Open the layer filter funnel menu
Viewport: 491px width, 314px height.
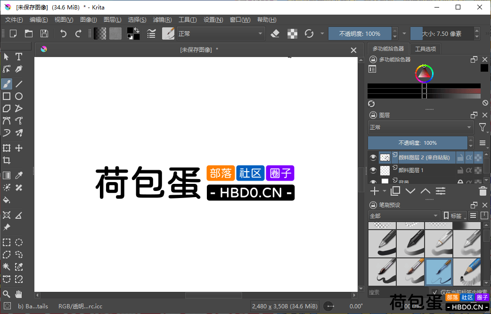[x=483, y=127]
